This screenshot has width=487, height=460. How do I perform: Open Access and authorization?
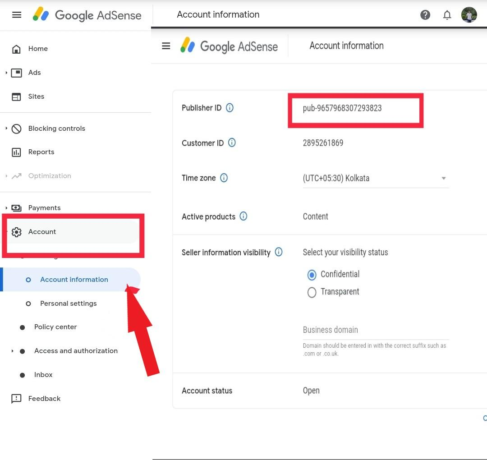76,351
